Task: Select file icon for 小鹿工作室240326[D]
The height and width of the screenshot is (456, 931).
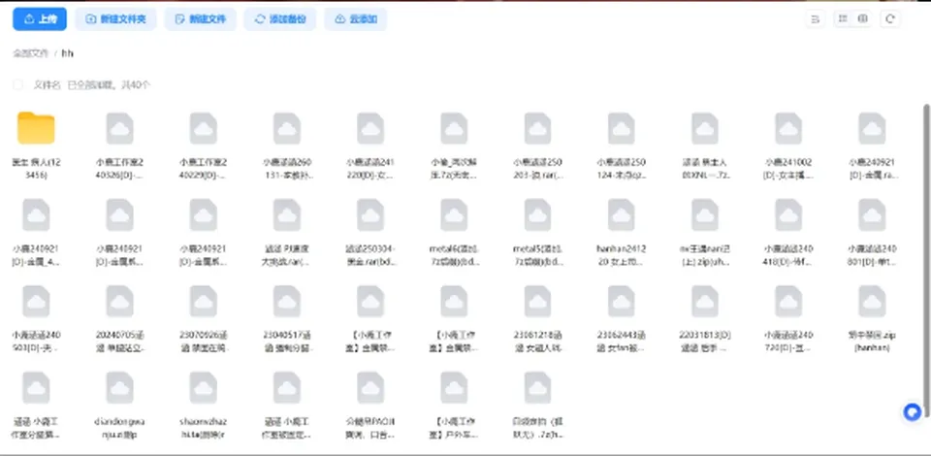Action: [x=120, y=128]
